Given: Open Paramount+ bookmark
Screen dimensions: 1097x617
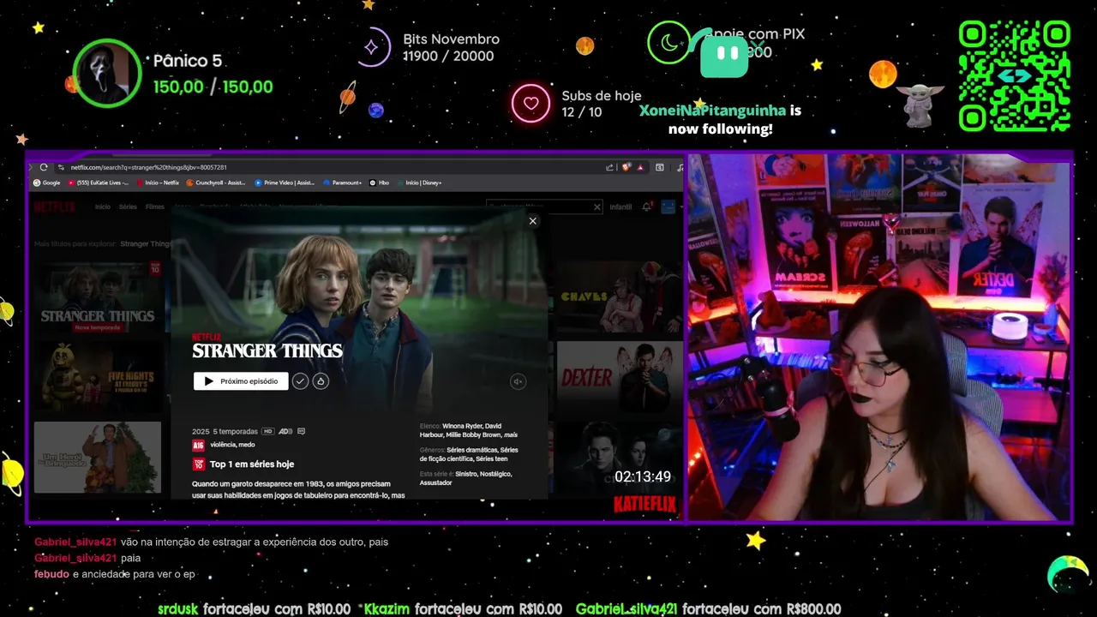Looking at the screenshot, I should tap(342, 183).
